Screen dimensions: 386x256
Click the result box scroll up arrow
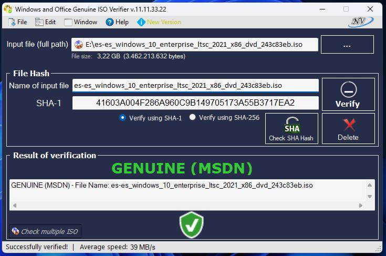370,185
